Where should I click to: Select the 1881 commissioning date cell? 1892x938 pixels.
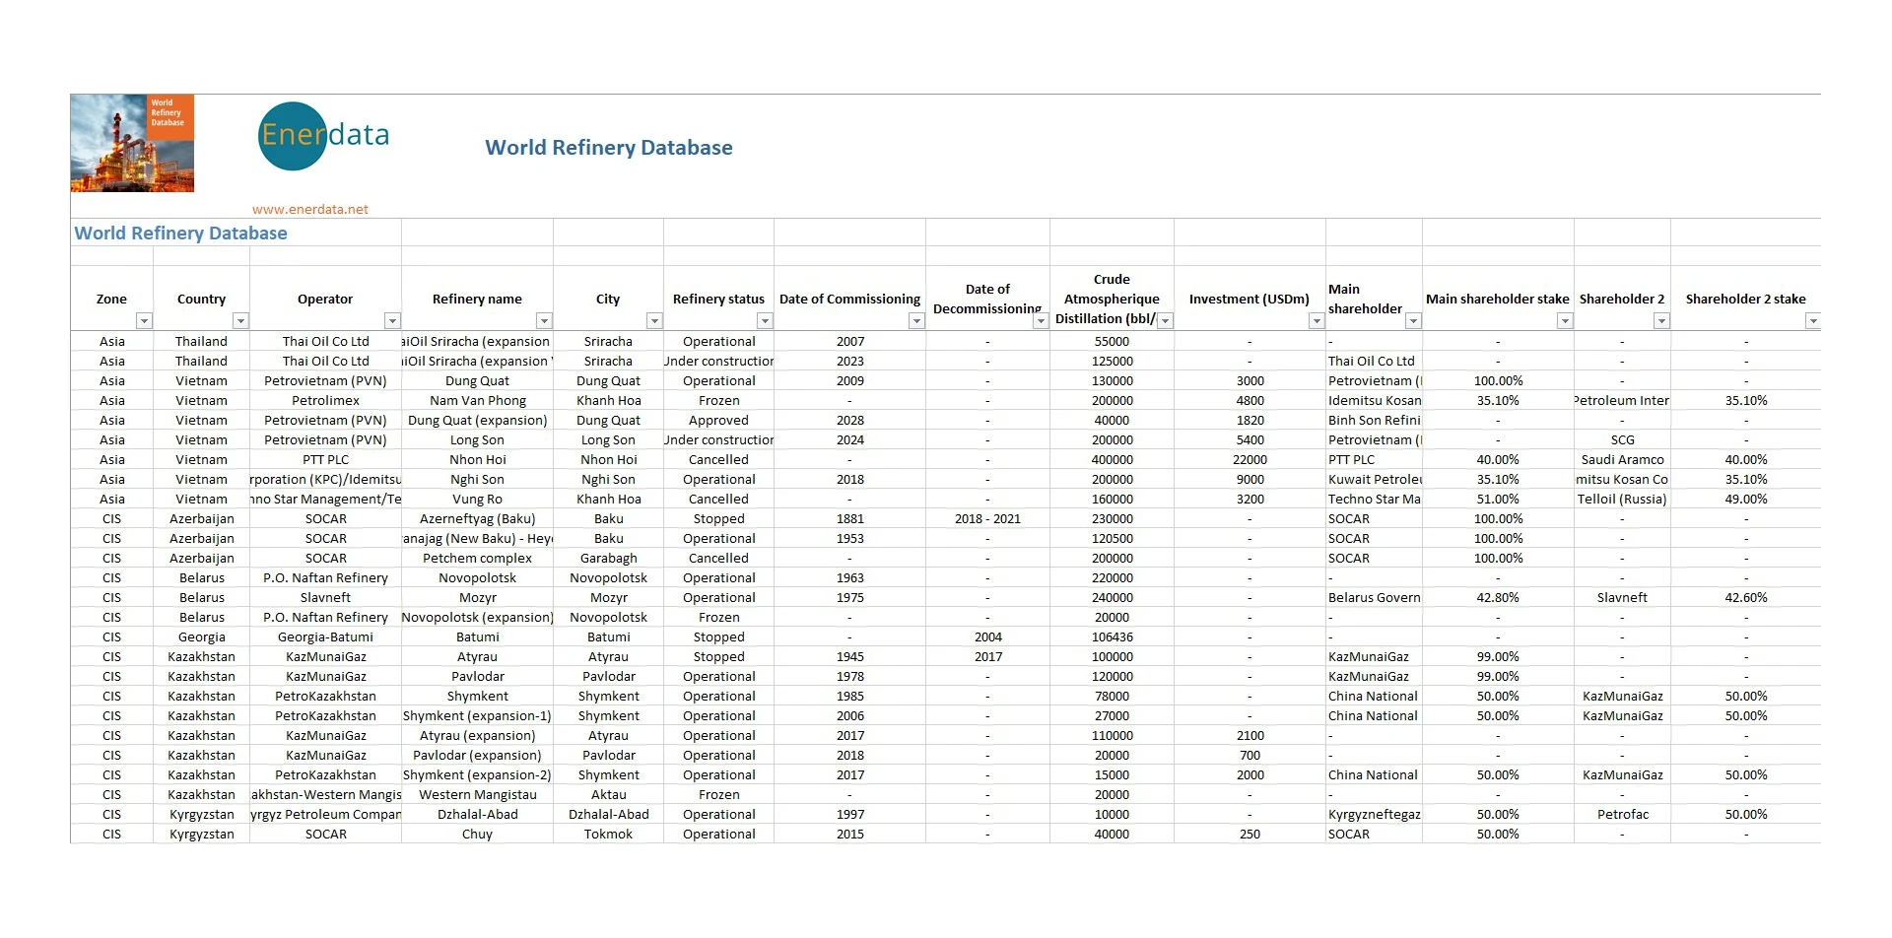point(849,518)
